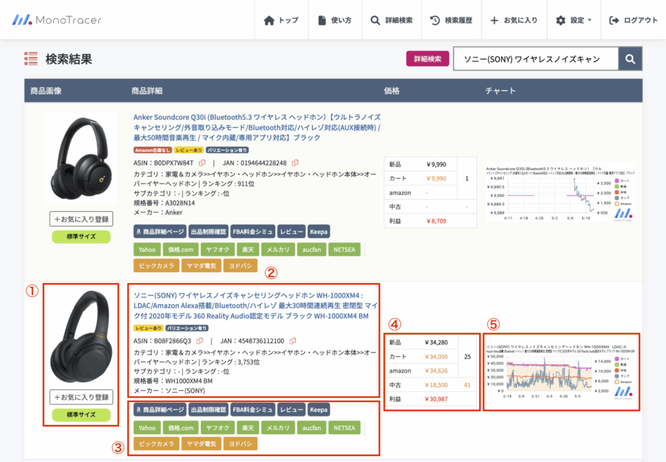Open the 使い方 guide page
This screenshot has height=462, width=666.
click(x=335, y=20)
